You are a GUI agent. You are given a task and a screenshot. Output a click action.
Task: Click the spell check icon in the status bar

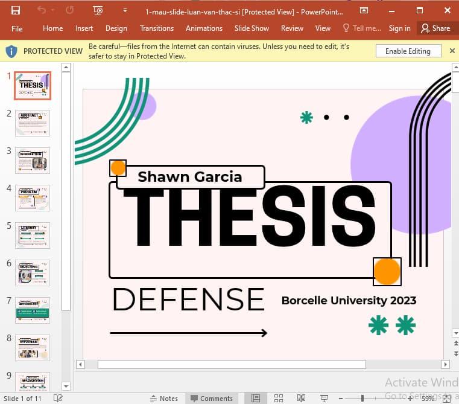pos(58,399)
